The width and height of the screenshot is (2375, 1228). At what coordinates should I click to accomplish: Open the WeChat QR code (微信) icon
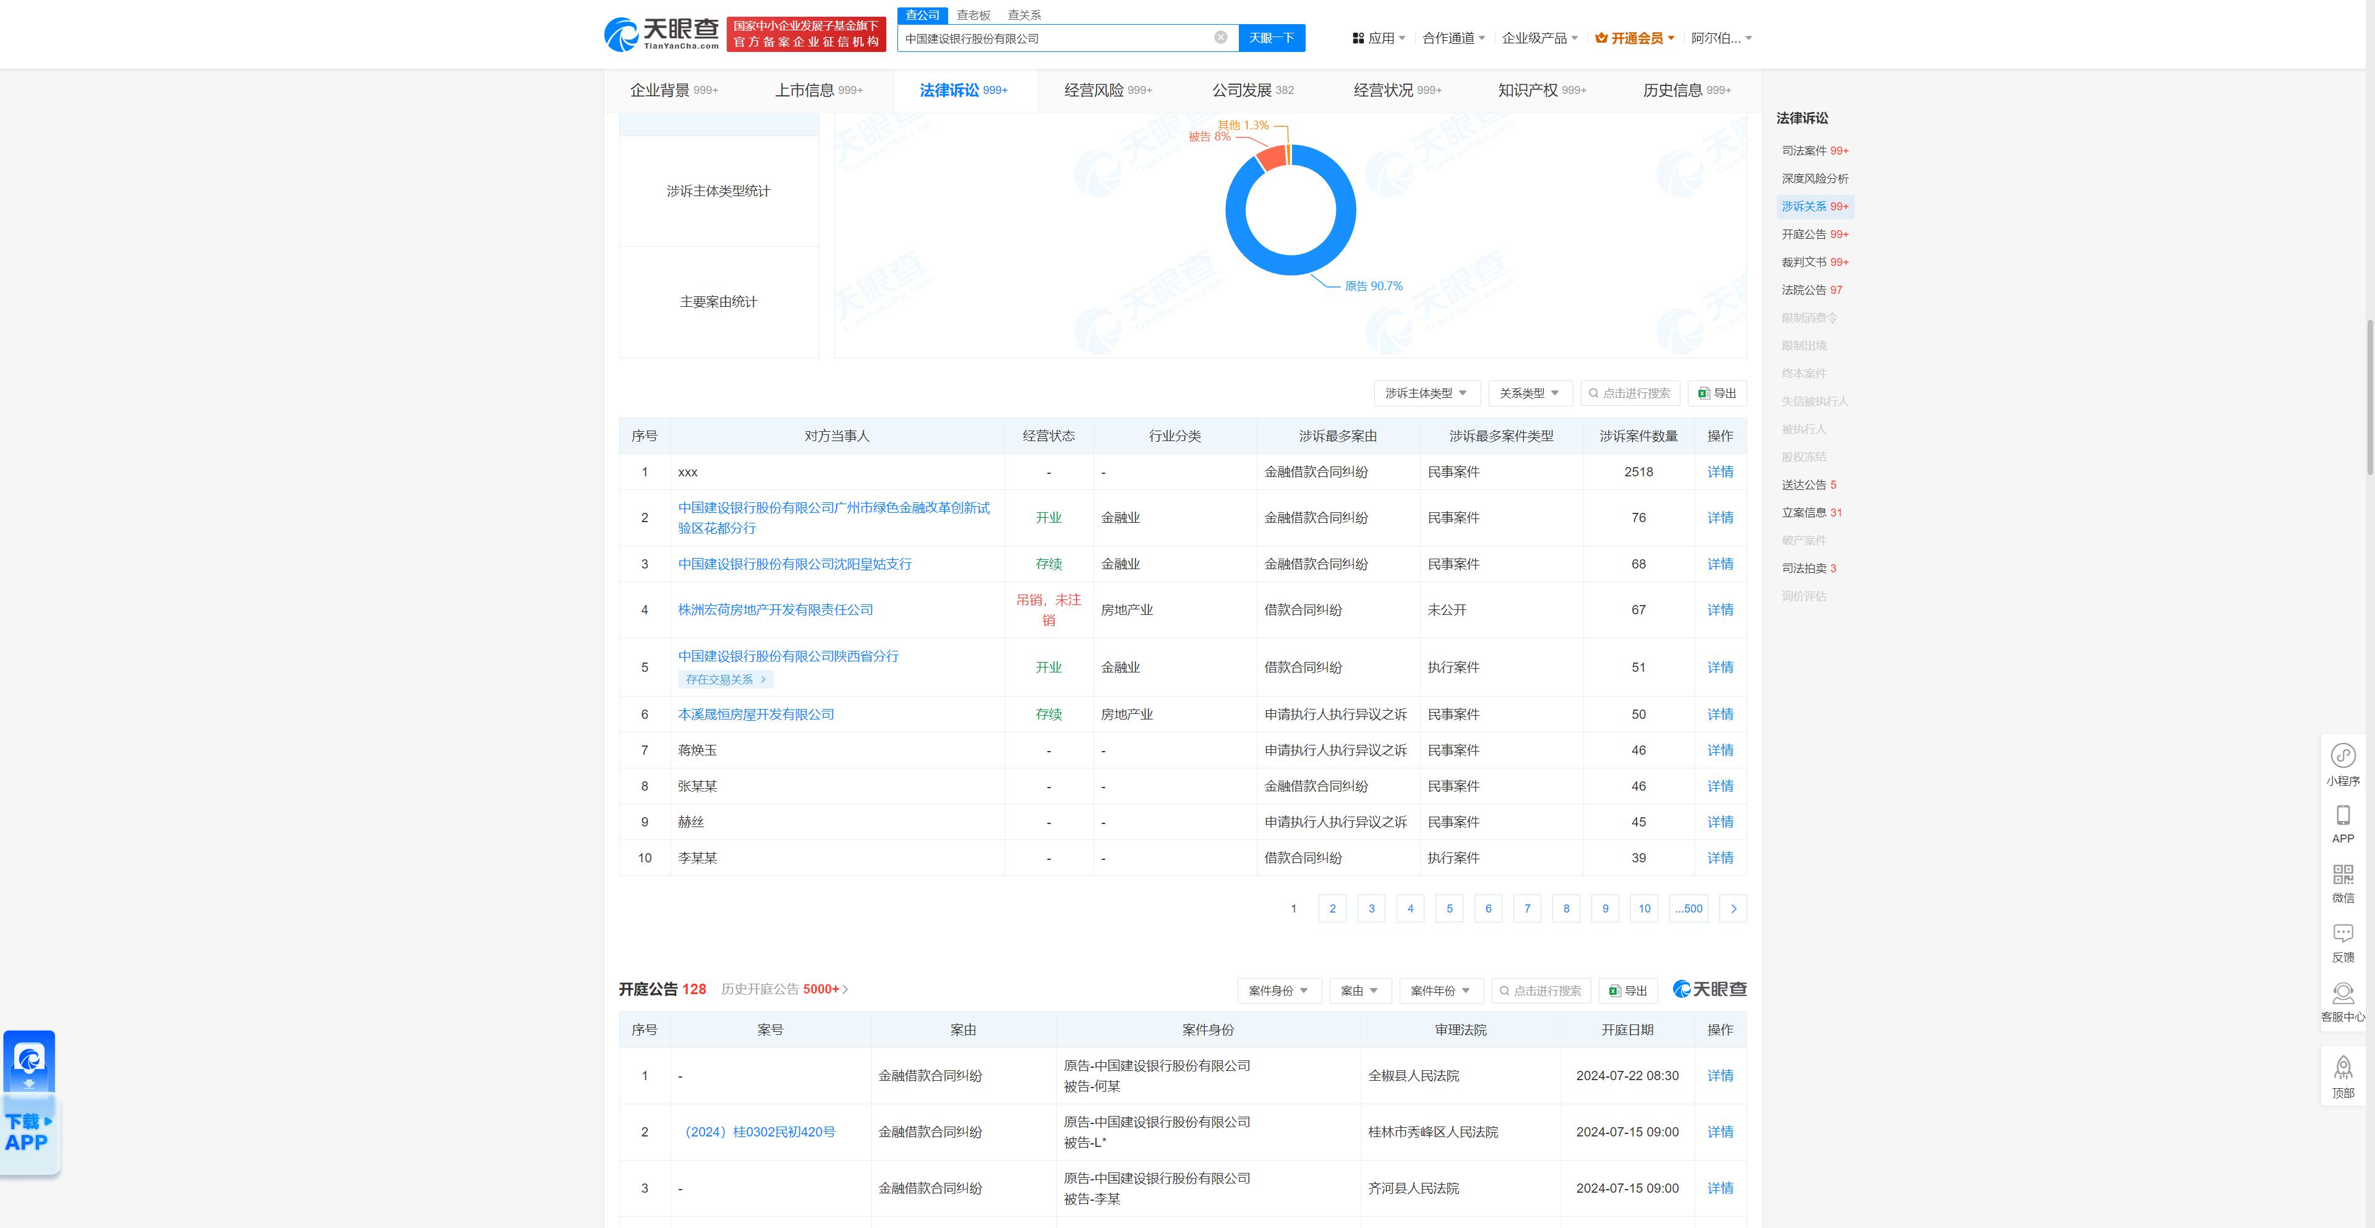click(2343, 874)
